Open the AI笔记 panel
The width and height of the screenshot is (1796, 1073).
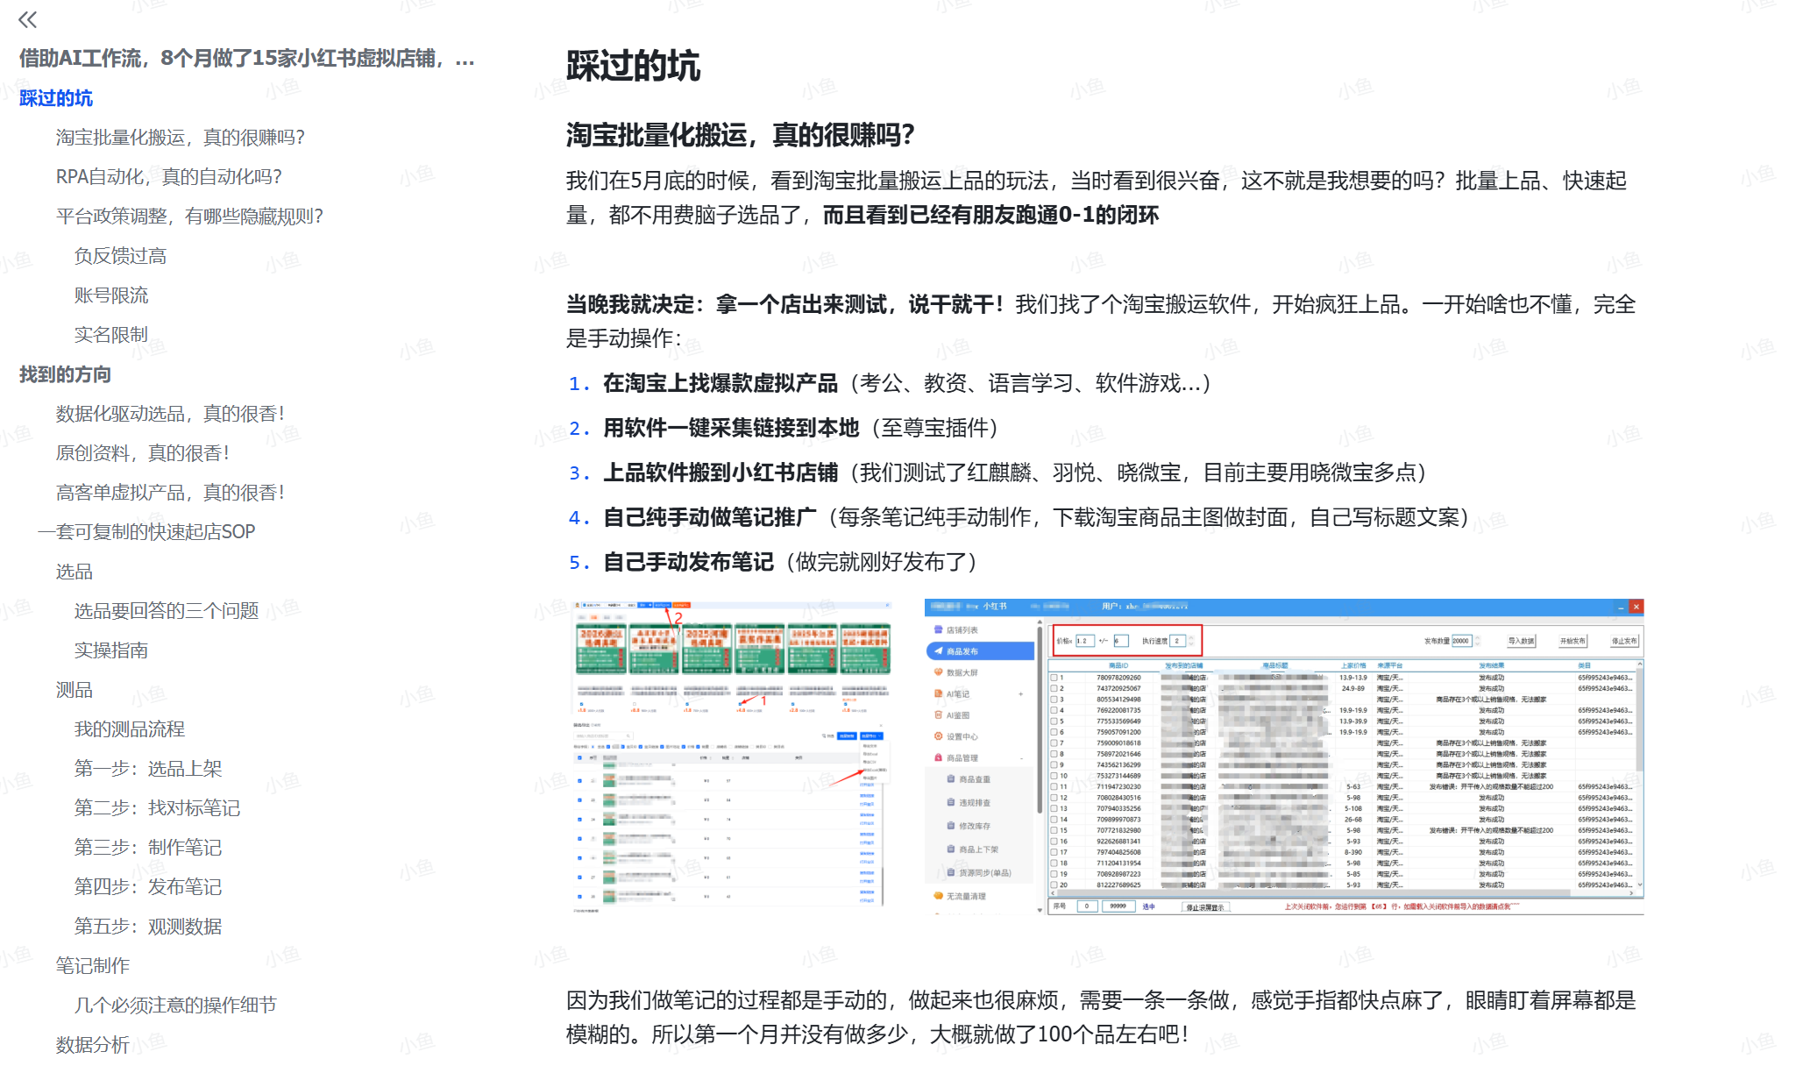pyautogui.click(x=959, y=694)
